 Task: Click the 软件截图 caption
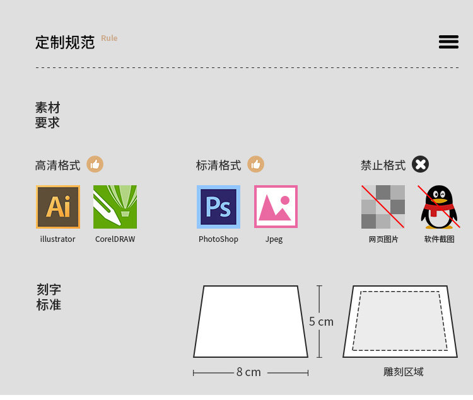[x=439, y=239]
